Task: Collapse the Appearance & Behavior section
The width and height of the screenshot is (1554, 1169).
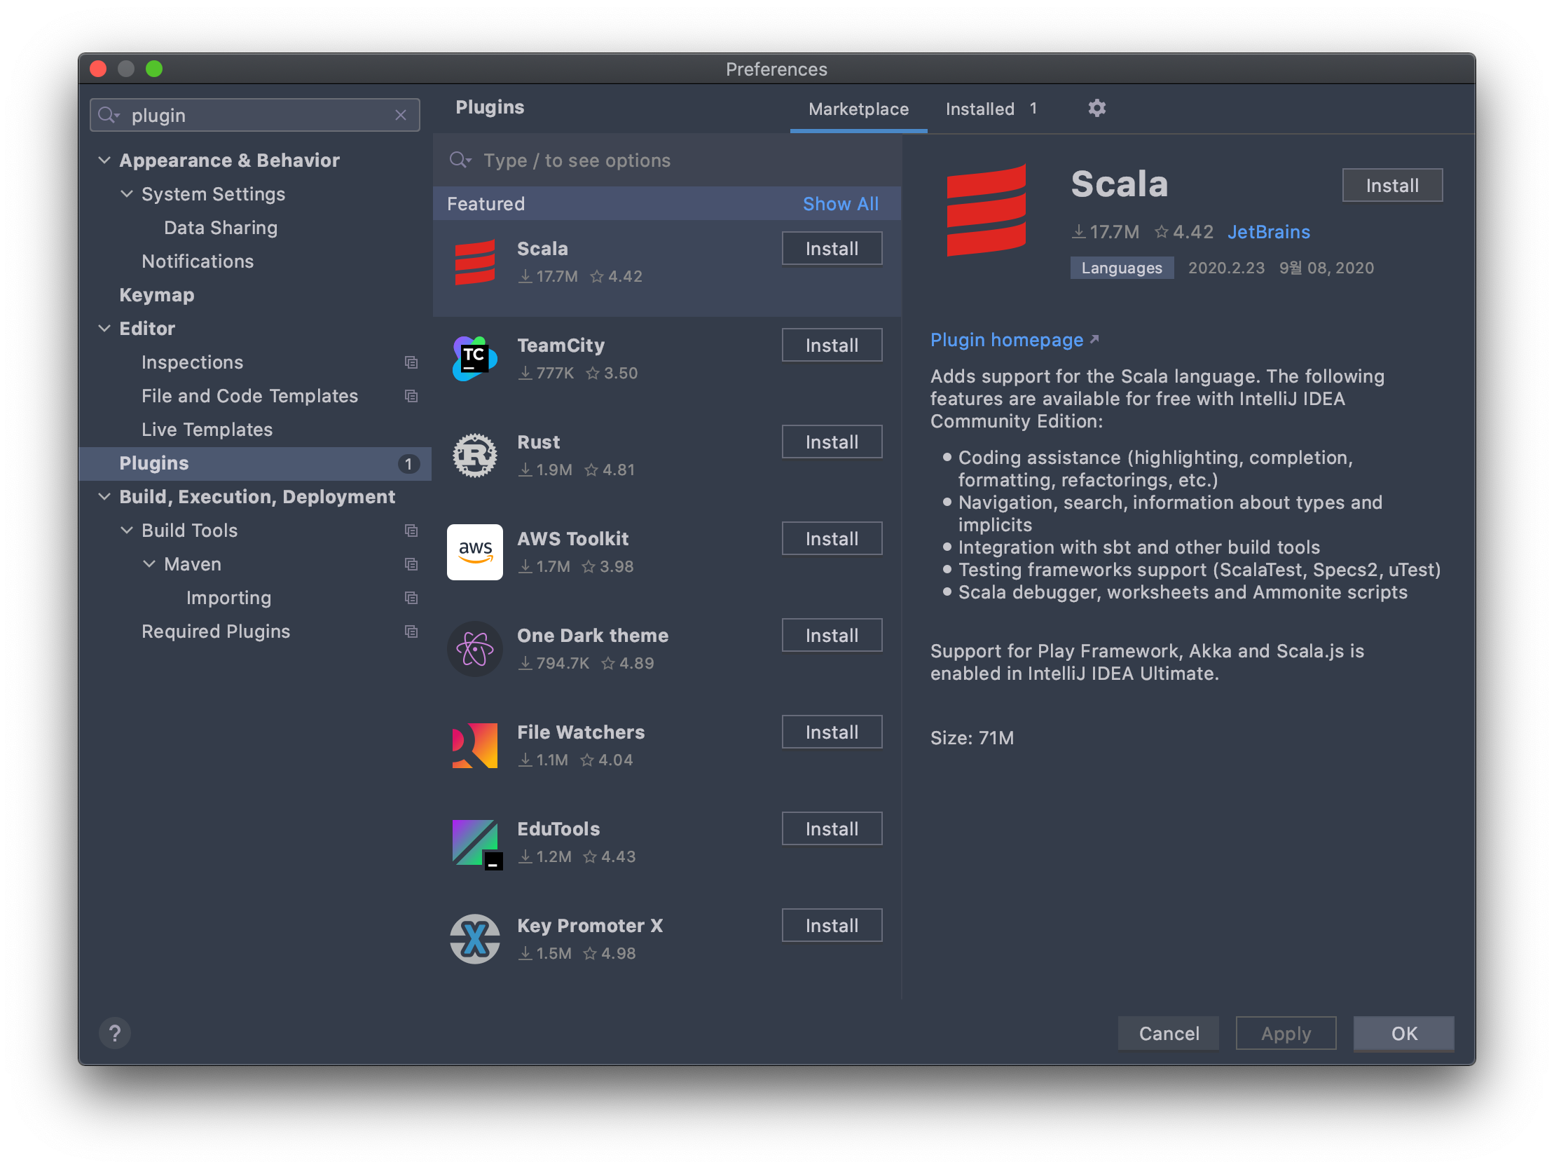Action: (x=104, y=160)
